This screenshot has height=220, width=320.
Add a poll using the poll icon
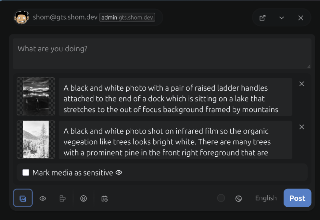point(62,198)
